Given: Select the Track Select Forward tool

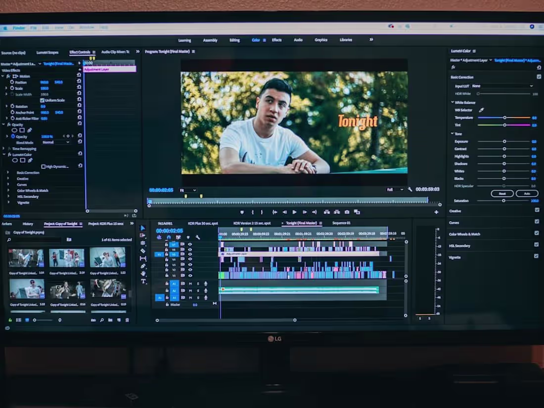Looking at the screenshot, I should pos(142,236).
